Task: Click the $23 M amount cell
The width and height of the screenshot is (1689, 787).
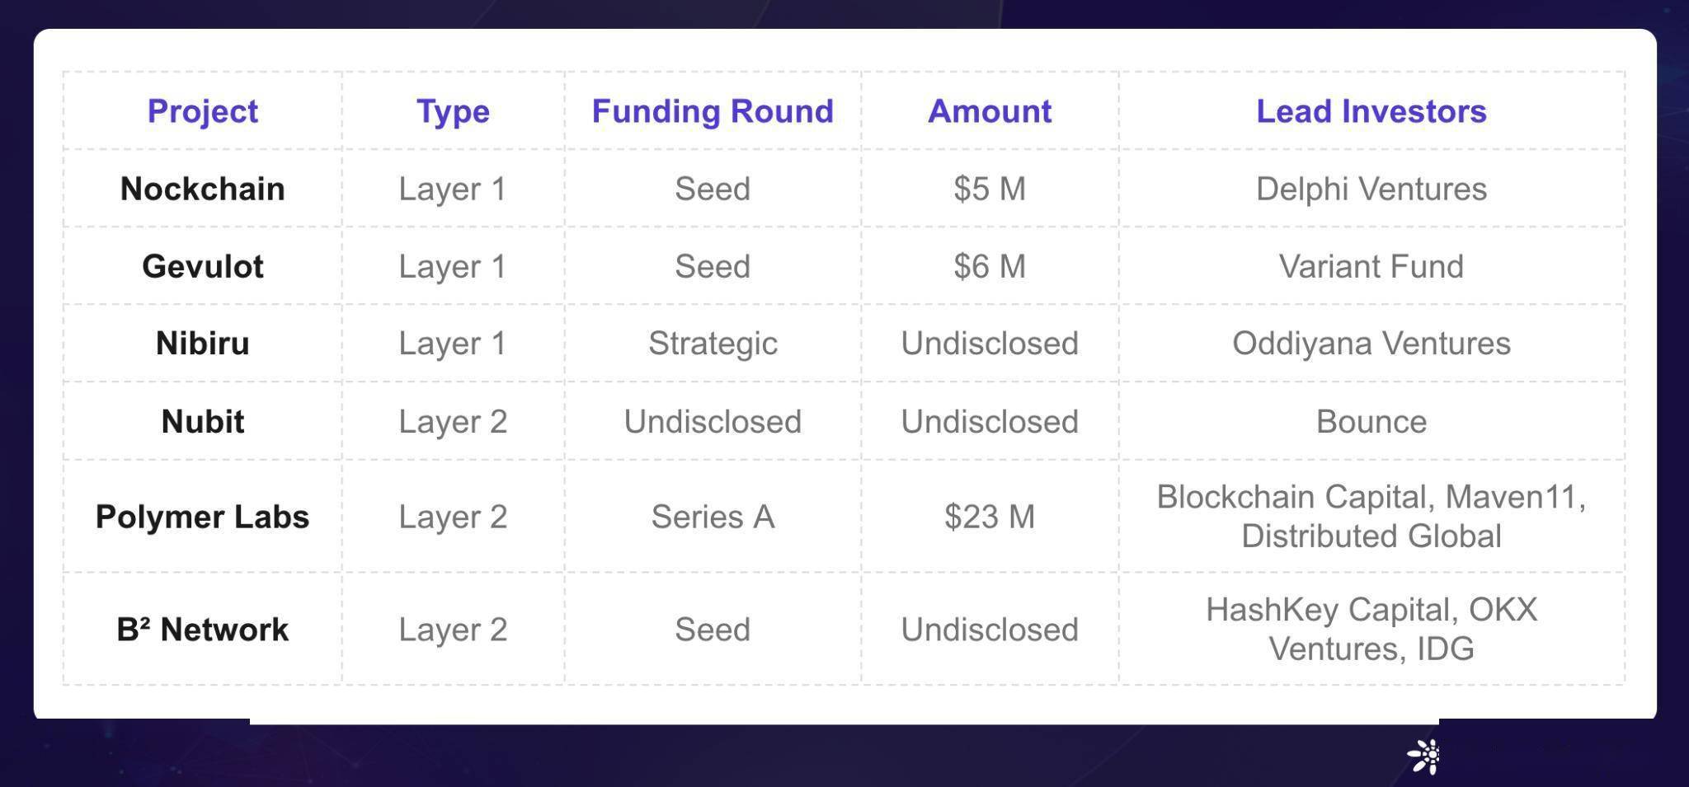Action: 990,517
